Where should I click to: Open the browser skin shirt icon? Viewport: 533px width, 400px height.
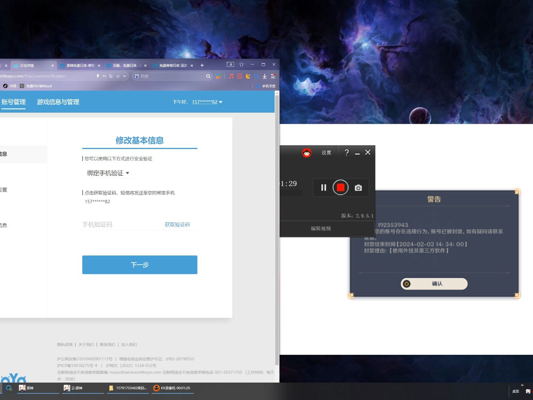pyautogui.click(x=241, y=65)
